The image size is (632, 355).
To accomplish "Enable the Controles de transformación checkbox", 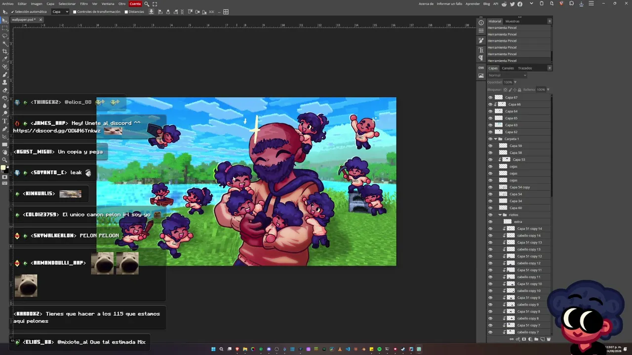I will click(75, 12).
